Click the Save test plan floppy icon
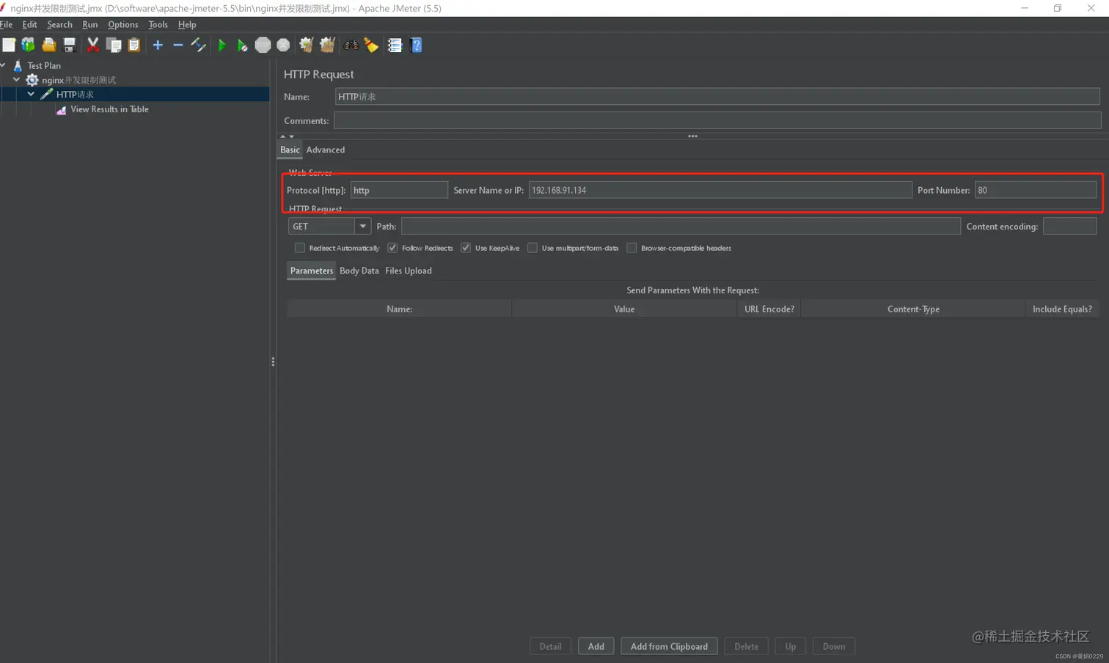Screen dimensions: 1109x663 [70, 45]
